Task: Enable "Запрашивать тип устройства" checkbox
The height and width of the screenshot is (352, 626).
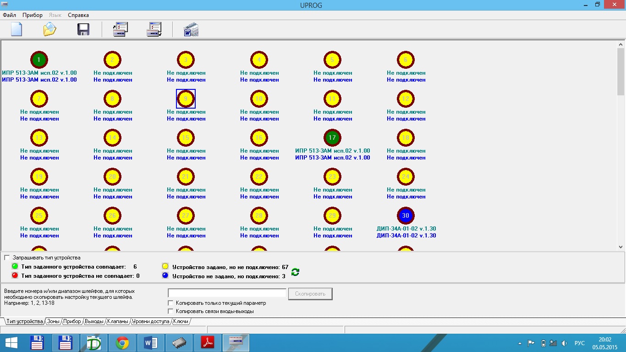Action: [x=7, y=258]
